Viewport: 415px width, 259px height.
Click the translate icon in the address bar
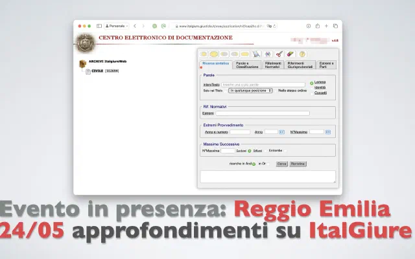tap(269, 26)
